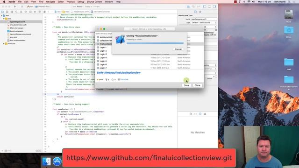
Task: Click the Done button in clone dialog
Action: (186, 85)
